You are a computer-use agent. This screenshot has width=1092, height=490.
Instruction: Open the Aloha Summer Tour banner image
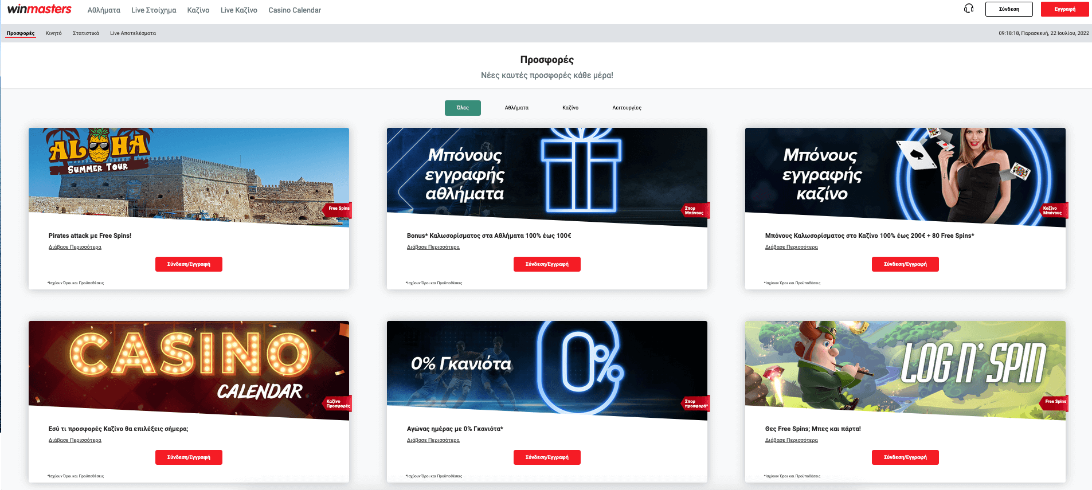point(189,172)
